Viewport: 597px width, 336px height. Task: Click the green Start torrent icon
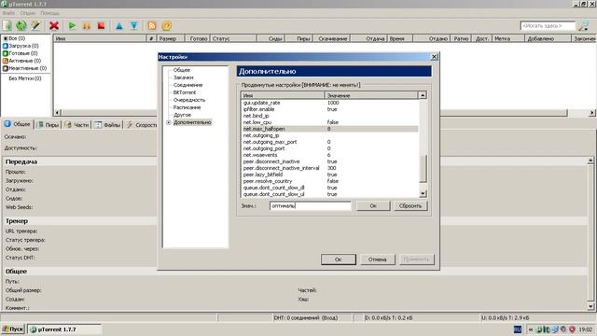(x=72, y=25)
